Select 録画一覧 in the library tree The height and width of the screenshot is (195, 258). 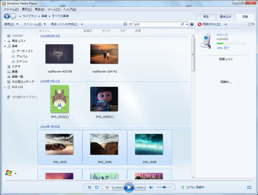tap(18, 76)
